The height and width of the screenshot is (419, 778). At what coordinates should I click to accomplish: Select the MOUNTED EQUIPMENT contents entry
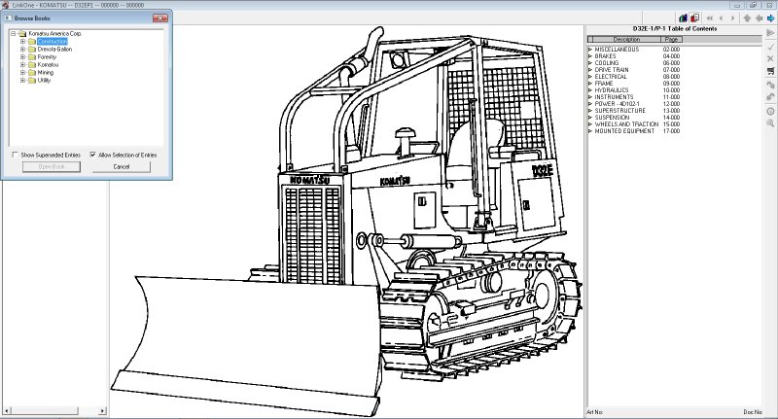624,131
